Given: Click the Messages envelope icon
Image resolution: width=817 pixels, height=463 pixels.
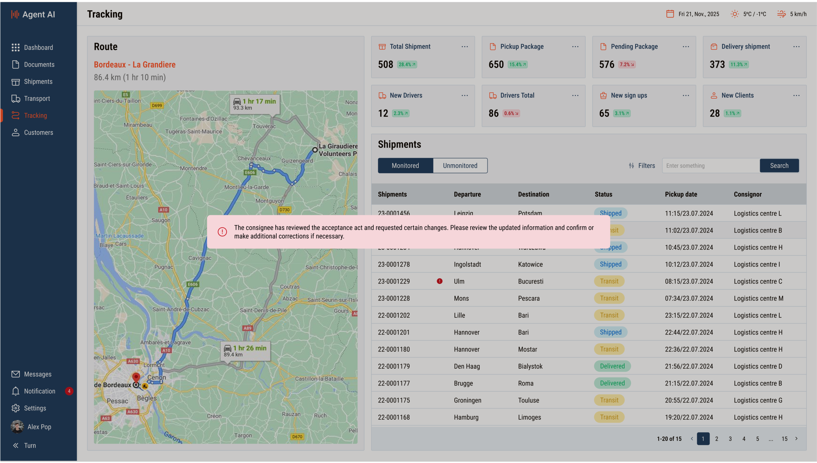Looking at the screenshot, I should pos(15,374).
